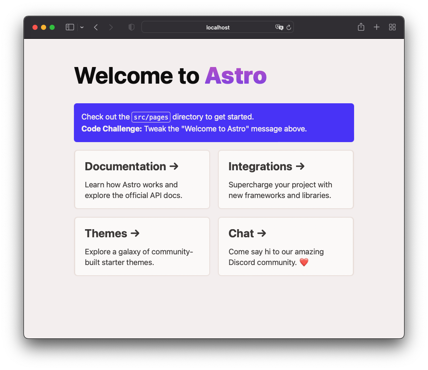Click the arrow next to Themes
The width and height of the screenshot is (428, 370).
point(135,233)
